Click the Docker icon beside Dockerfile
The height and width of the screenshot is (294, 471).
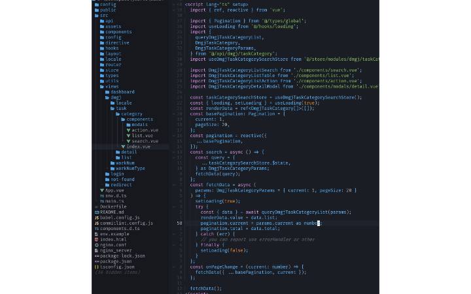(97, 206)
